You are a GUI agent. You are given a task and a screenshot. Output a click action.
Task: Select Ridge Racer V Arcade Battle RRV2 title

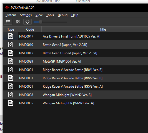[x=72, y=78]
